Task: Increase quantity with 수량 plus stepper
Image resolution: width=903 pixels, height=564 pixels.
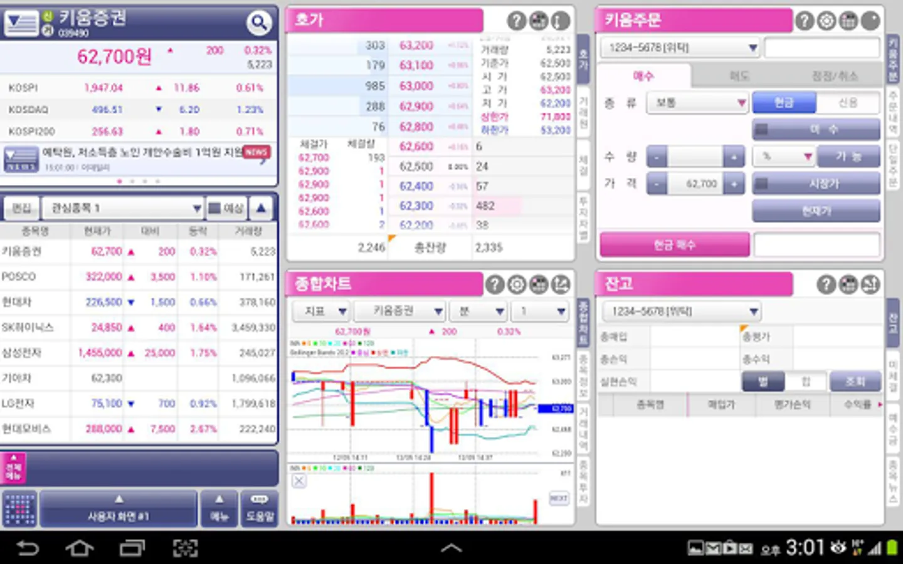Action: 733,157
